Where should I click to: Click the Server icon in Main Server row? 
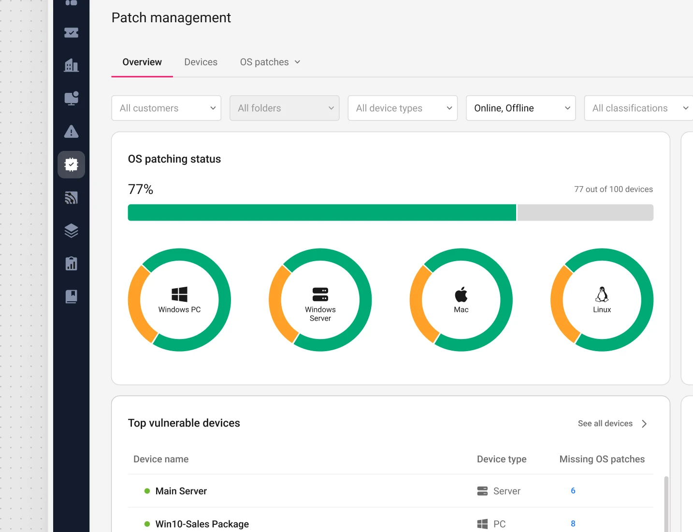coord(482,491)
